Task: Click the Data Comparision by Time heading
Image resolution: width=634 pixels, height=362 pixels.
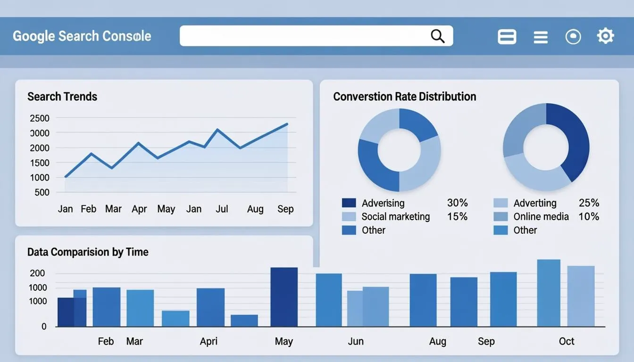Action: (x=88, y=252)
